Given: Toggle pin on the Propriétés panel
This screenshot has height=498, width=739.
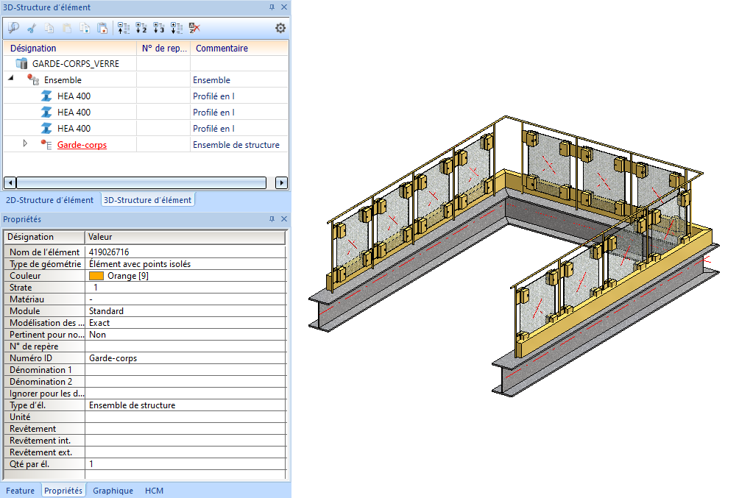Looking at the screenshot, I should (272, 219).
